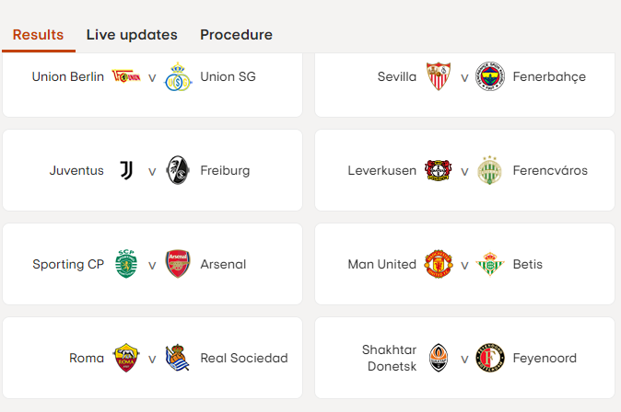
Task: Open the Betis team name link
Action: [x=527, y=265]
